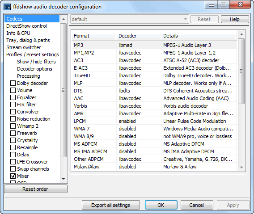The height and width of the screenshot is (214, 254).
Task: Click Export all settings button
Action: point(111,205)
